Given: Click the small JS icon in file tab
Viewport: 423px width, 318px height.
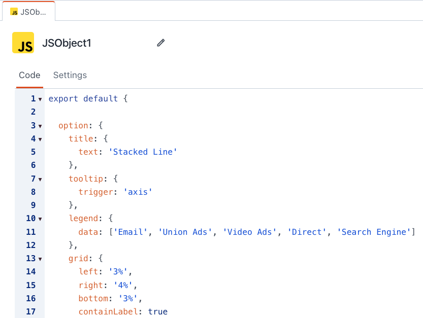Looking at the screenshot, I should point(14,12).
